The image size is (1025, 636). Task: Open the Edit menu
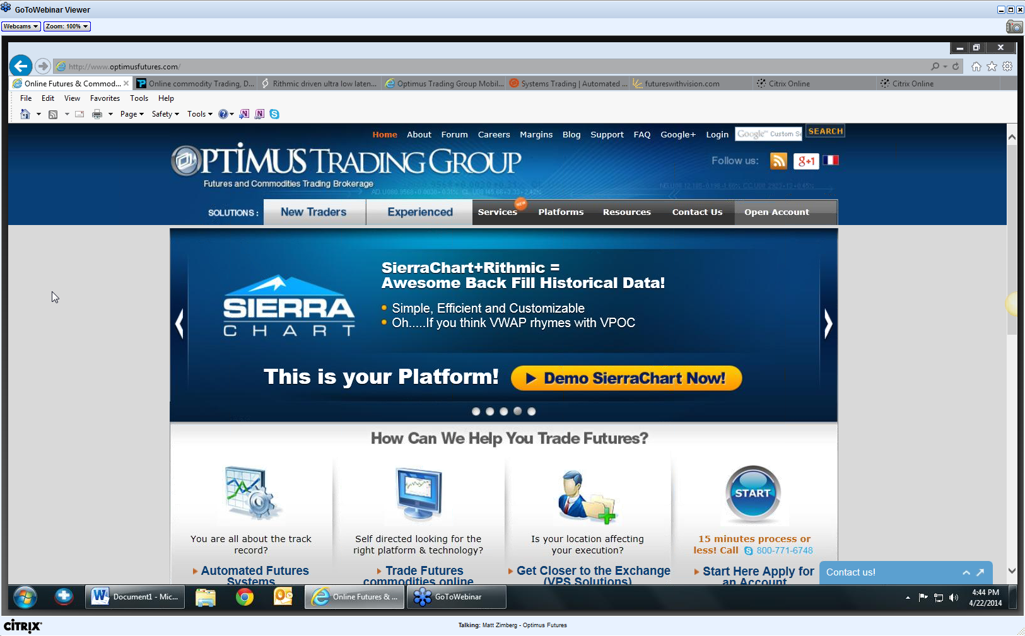(x=48, y=98)
